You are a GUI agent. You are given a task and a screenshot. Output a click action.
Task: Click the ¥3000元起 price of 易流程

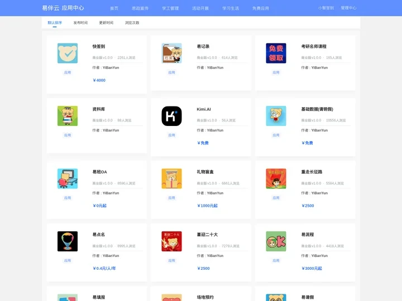pos(312,268)
